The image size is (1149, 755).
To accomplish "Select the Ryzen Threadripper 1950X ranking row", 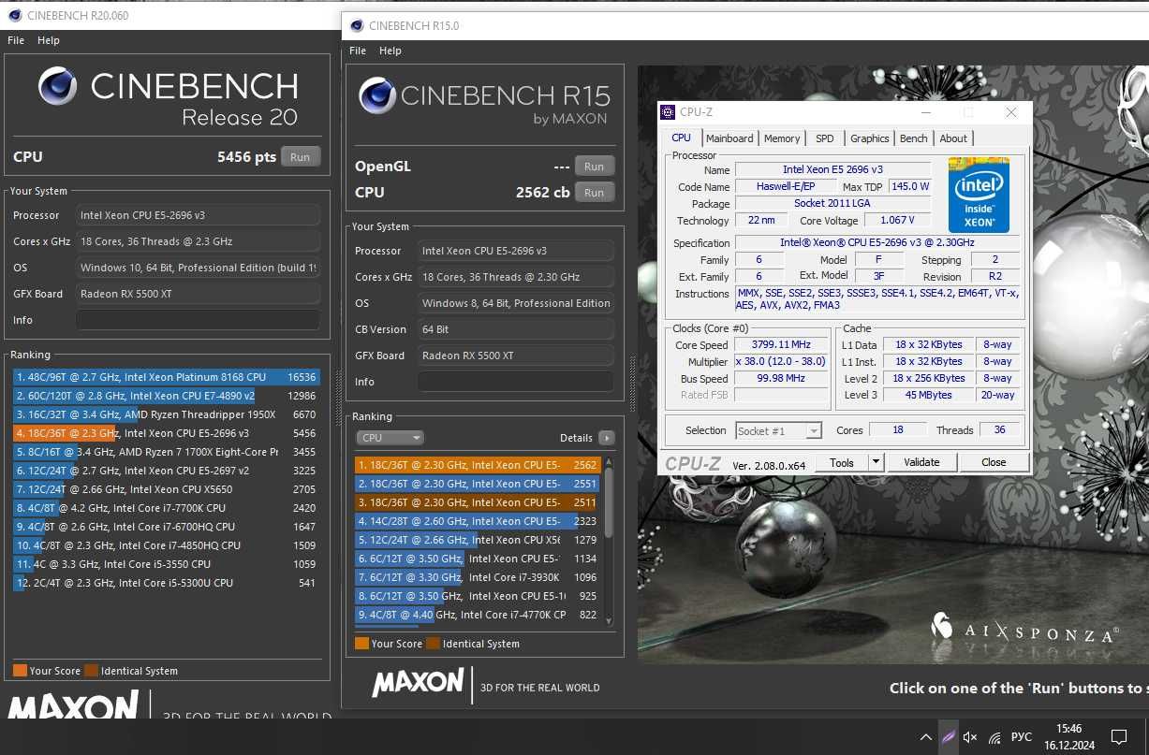I will click(167, 414).
